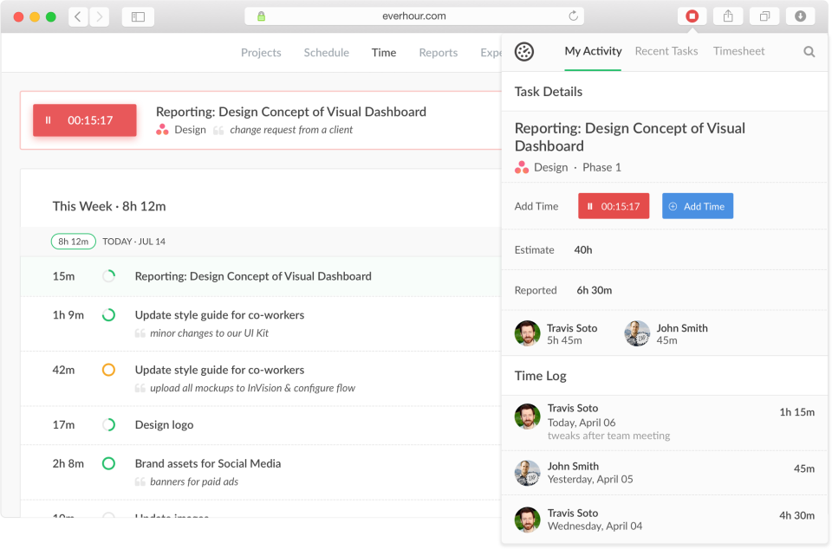The height and width of the screenshot is (549, 832).
Task: Click the Phase 1 label in task details
Action: click(x=601, y=167)
